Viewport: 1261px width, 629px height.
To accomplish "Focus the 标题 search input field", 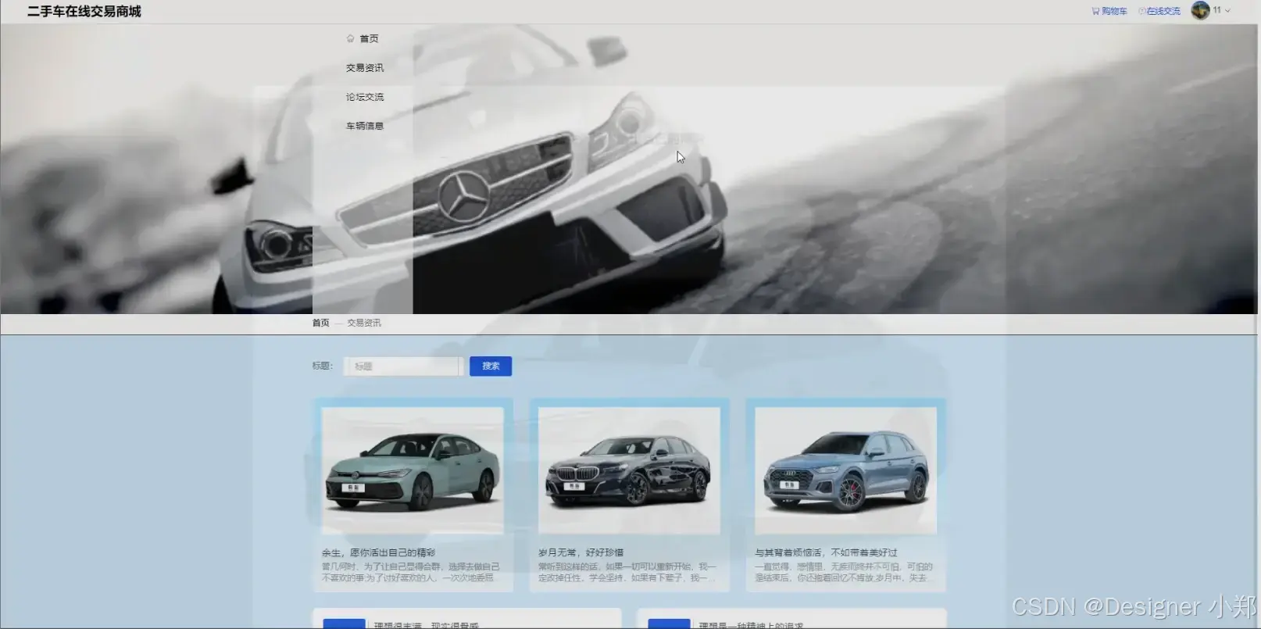I will coord(403,366).
